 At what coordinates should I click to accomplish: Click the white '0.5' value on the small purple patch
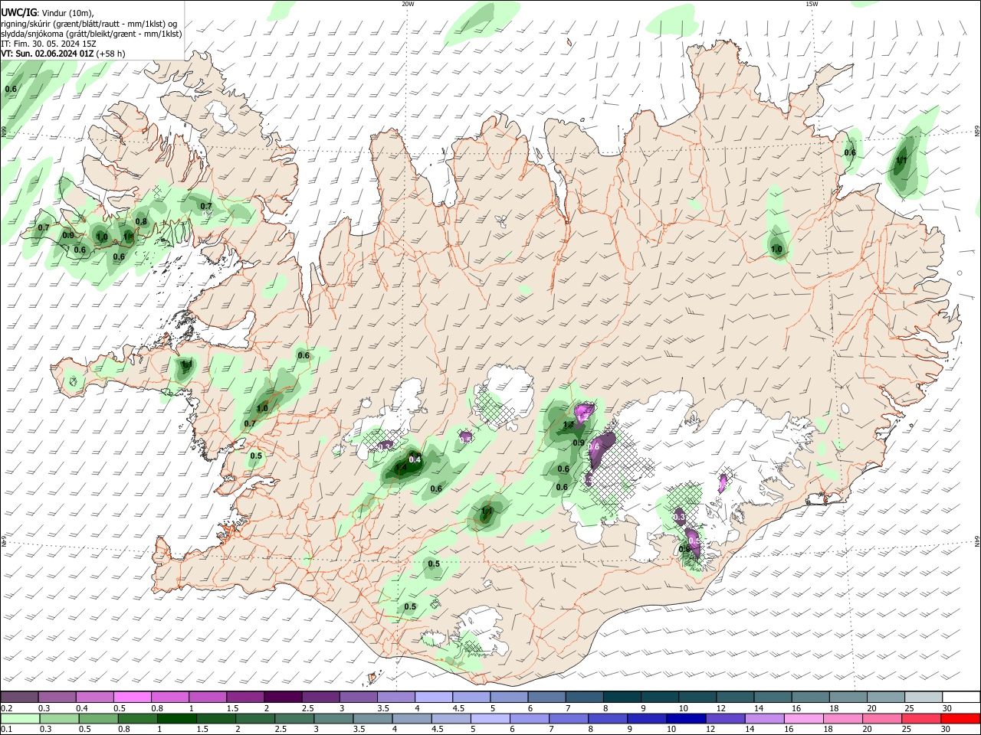[x=466, y=439]
